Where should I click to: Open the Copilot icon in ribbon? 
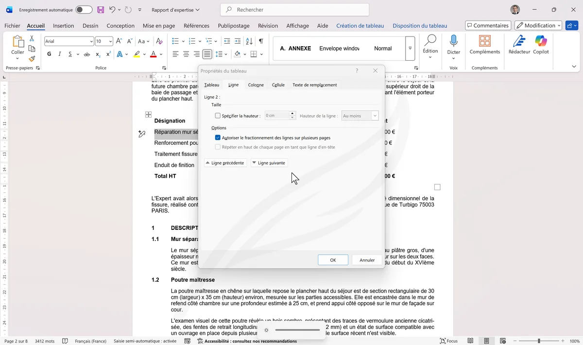tap(541, 42)
